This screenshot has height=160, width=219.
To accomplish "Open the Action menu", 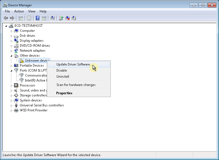I will [19, 11].
